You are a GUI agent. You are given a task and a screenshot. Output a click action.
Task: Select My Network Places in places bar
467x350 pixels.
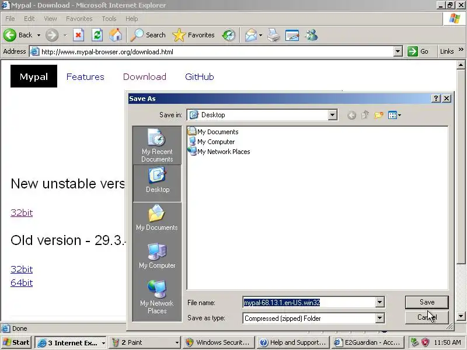coord(157,297)
